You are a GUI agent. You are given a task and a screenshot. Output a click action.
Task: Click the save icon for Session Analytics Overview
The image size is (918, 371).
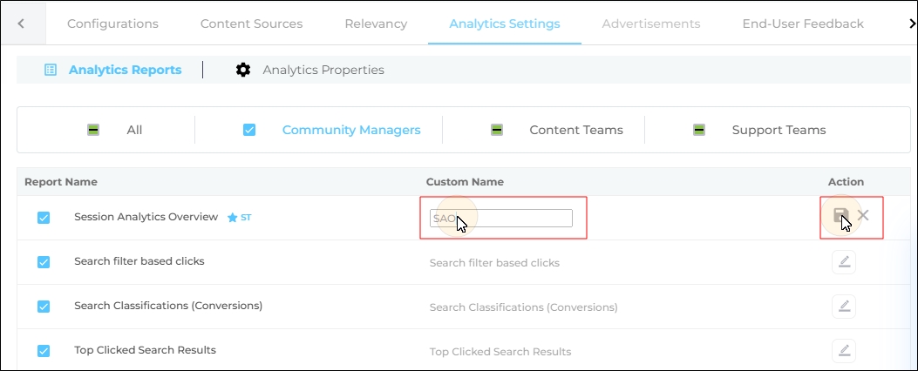840,215
